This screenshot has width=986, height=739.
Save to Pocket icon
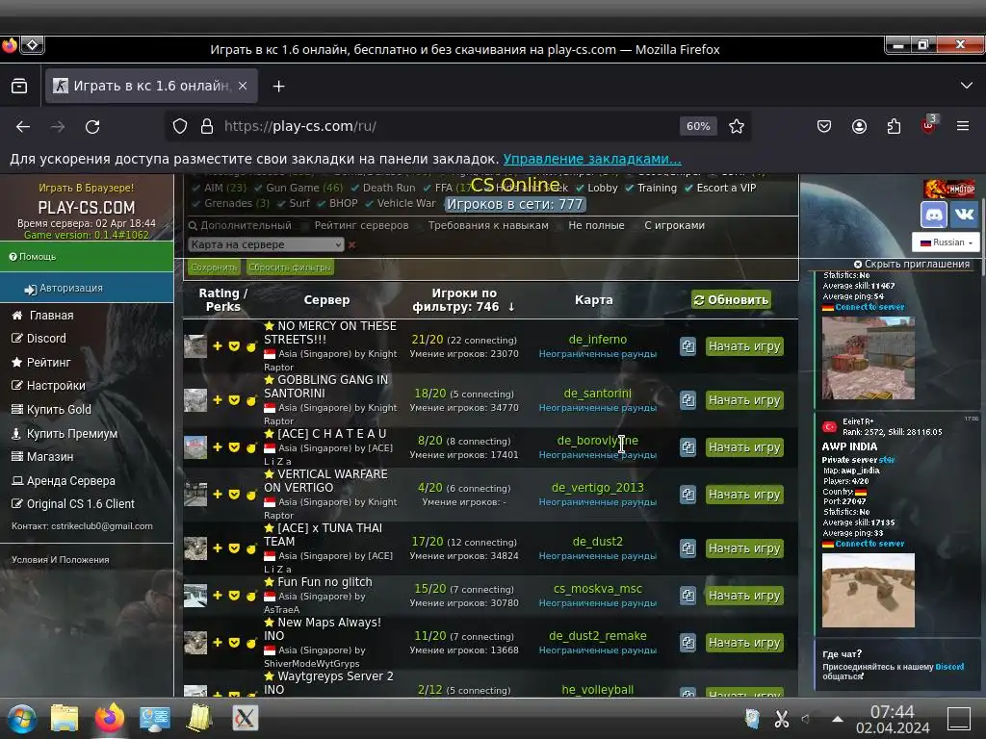[824, 126]
